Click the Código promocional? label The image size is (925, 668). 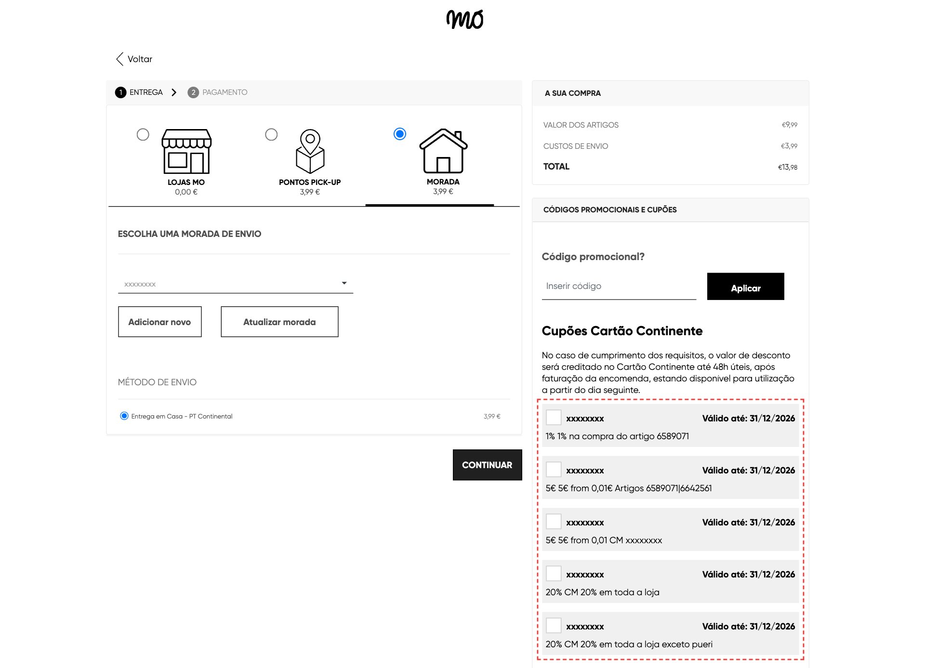click(x=593, y=257)
